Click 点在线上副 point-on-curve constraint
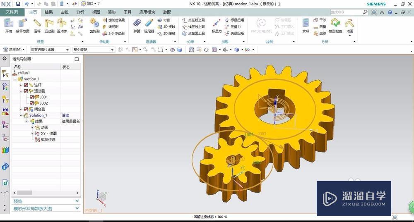The image size is (414, 222). point(193,20)
